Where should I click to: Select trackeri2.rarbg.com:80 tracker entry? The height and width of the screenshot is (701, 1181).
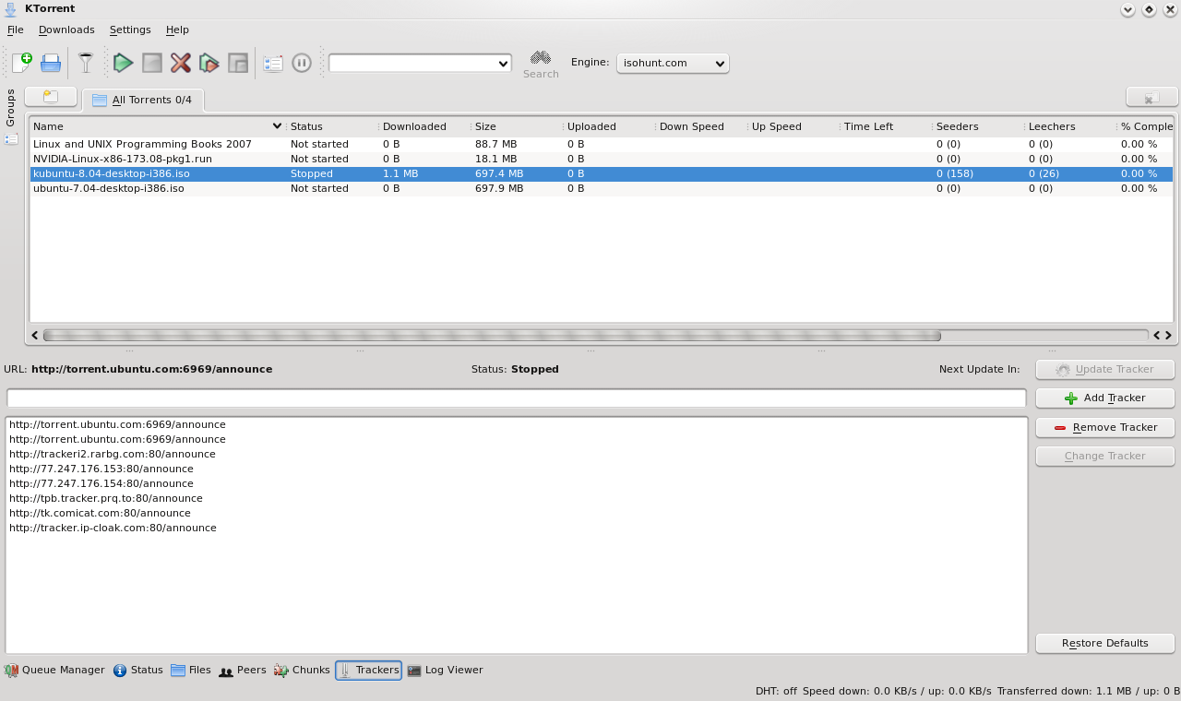click(x=112, y=454)
